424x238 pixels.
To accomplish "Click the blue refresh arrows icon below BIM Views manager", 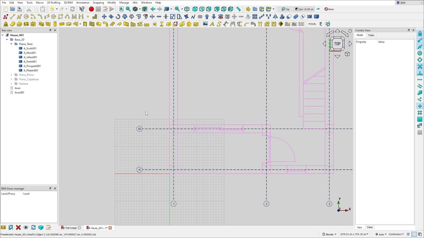I will (x=33, y=227).
